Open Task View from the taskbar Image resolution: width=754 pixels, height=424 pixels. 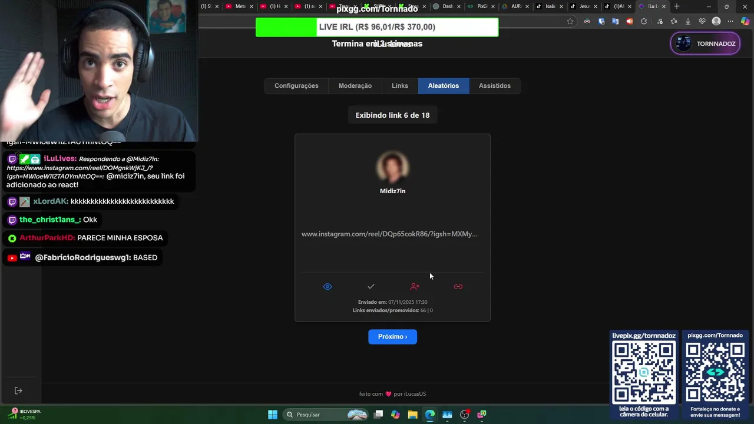(378, 415)
